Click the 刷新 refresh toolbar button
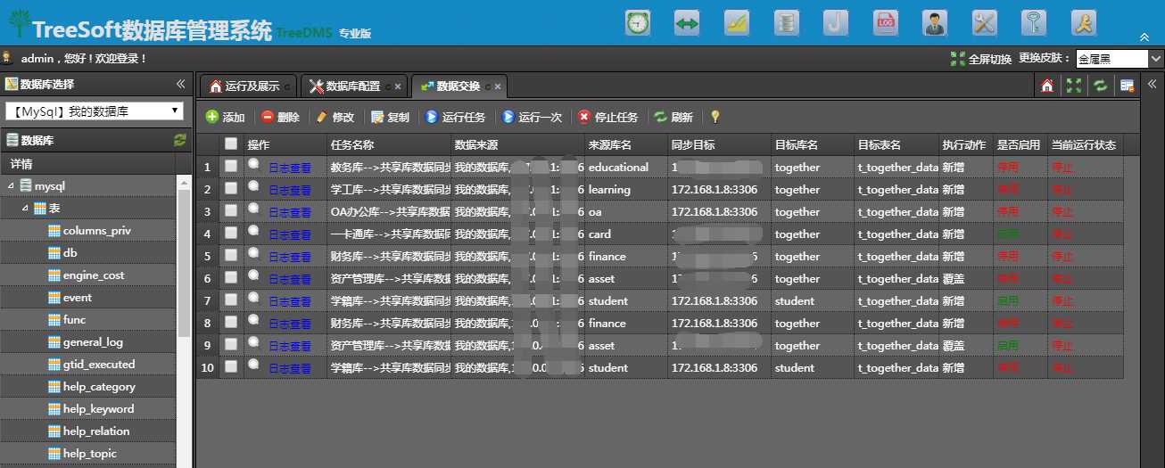Image resolution: width=1165 pixels, height=468 pixels. (x=673, y=117)
